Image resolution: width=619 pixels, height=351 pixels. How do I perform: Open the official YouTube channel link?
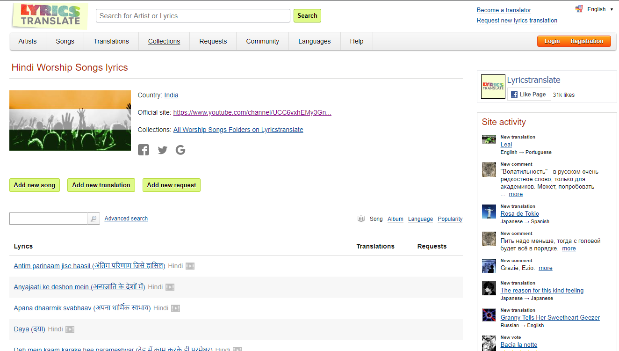pyautogui.click(x=252, y=112)
